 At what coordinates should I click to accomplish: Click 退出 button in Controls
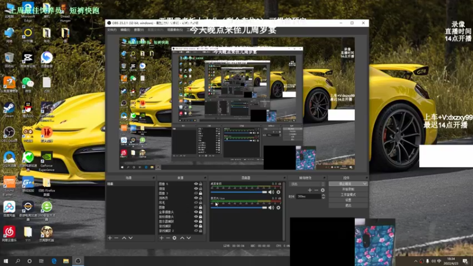pos(348,205)
